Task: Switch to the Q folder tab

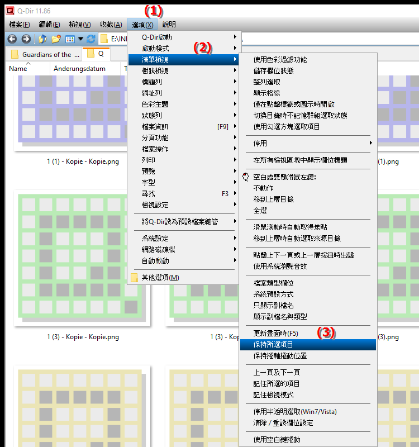Action: pos(96,54)
